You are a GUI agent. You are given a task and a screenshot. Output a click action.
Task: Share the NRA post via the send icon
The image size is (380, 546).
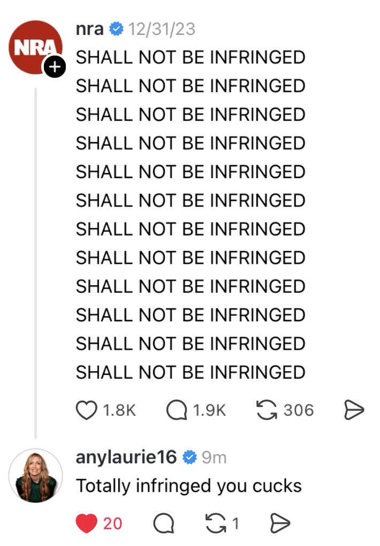353,410
